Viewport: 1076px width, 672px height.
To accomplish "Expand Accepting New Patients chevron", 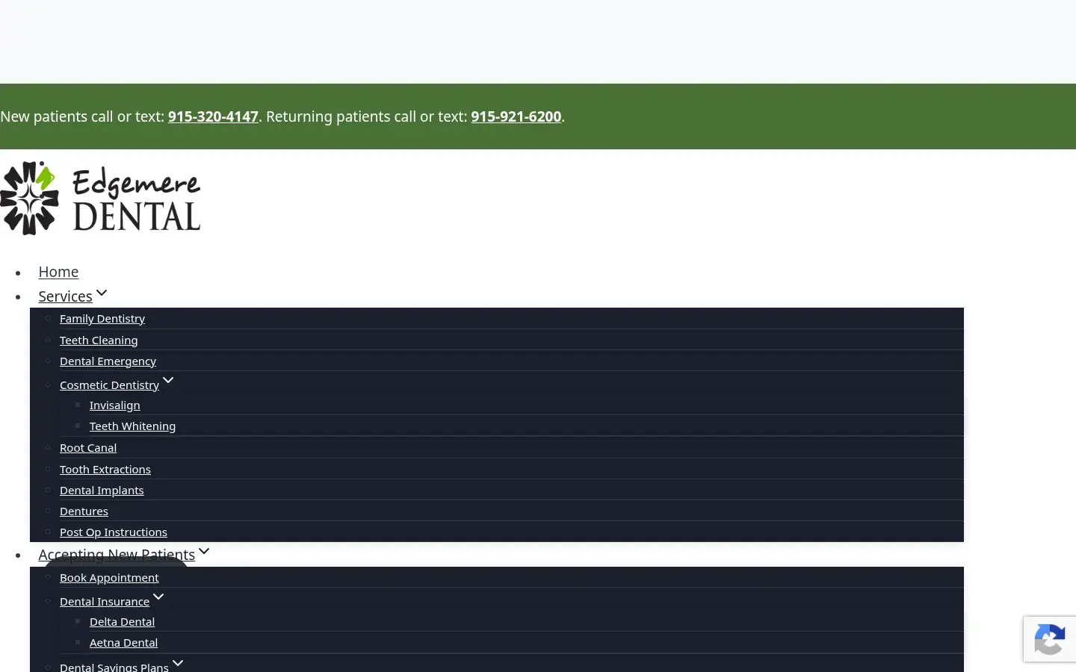I will point(204,551).
